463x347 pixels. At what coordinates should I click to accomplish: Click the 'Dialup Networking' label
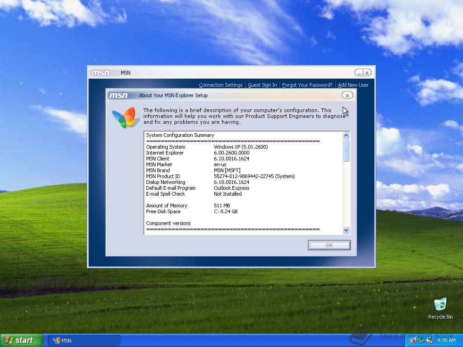click(x=165, y=183)
